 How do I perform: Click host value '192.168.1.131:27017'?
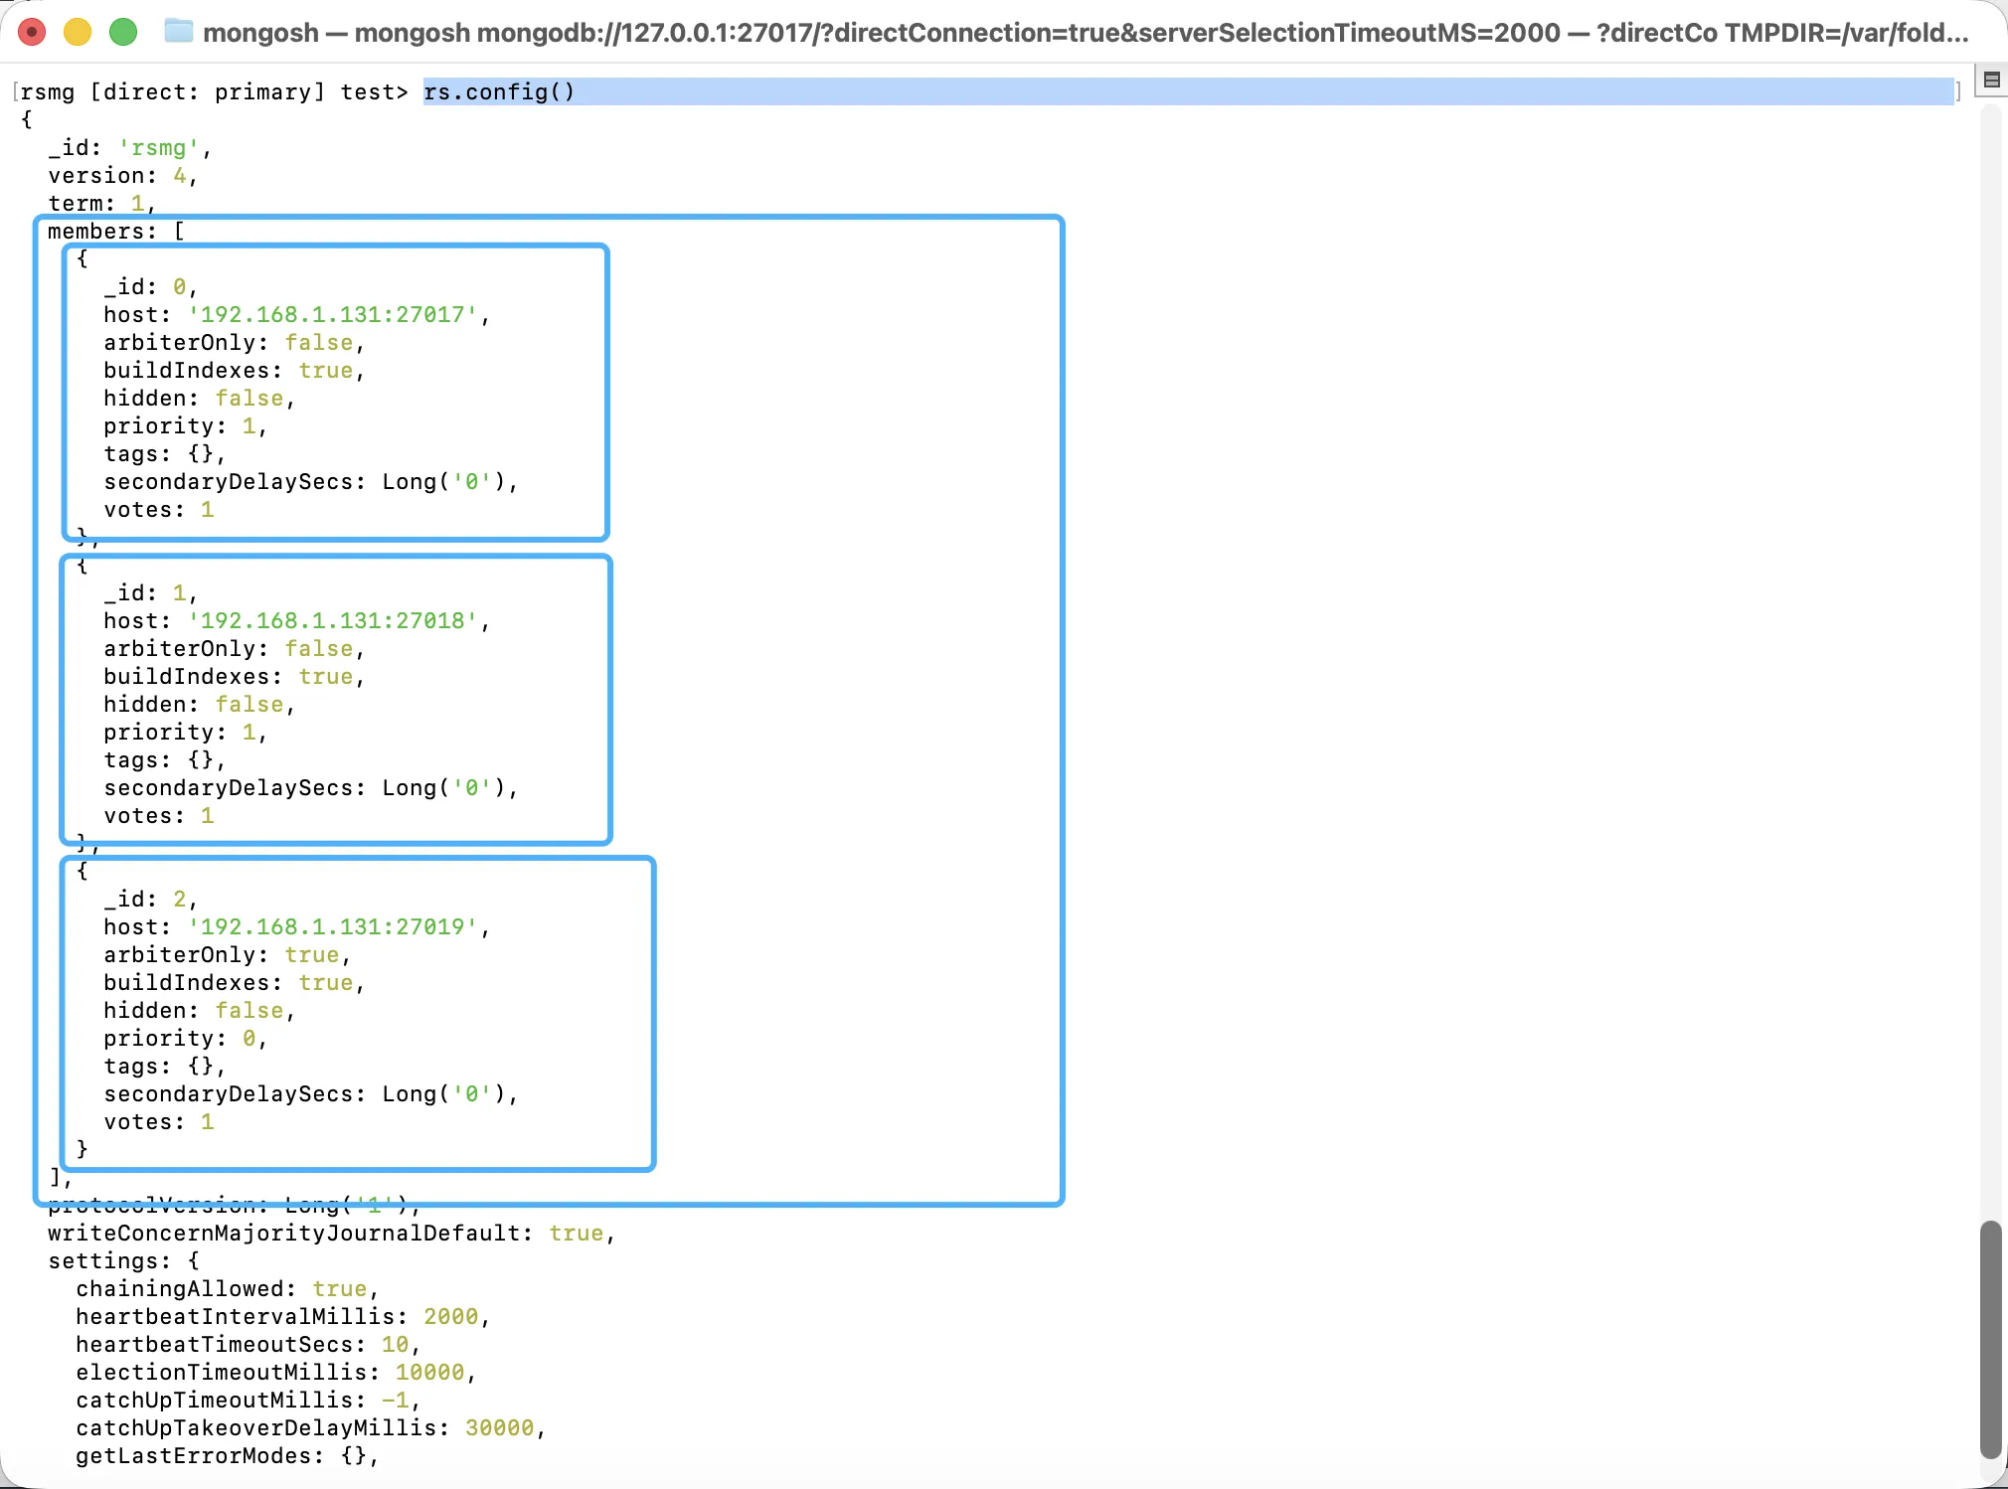pyautogui.click(x=333, y=315)
